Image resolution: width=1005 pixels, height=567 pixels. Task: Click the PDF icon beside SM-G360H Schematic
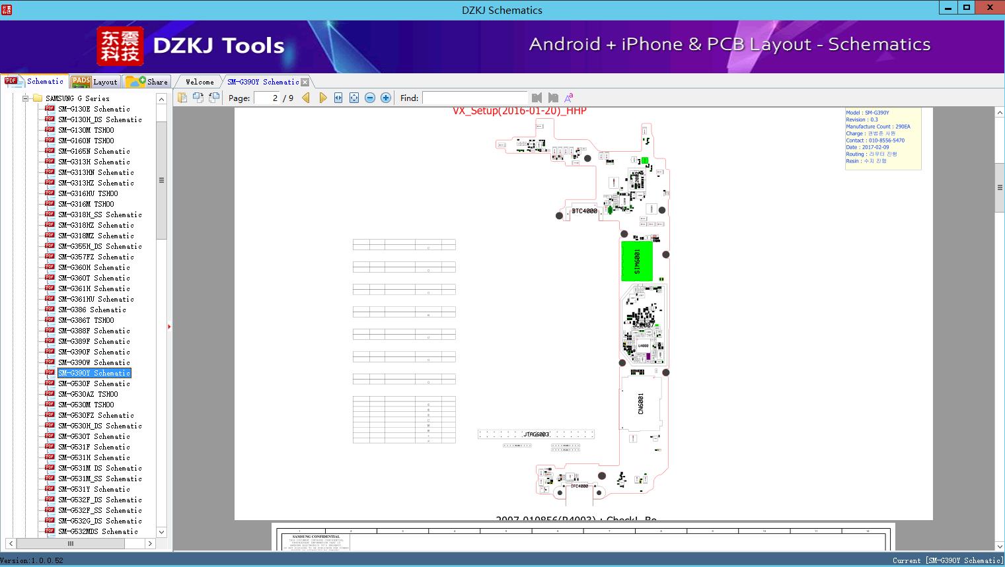click(50, 267)
